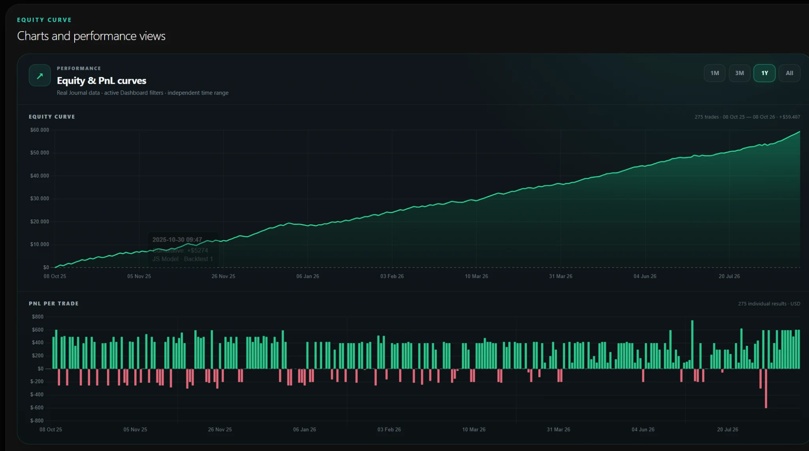Click the '05 Nov 25' equity chart date
Viewport: 809px width, 451px height.
point(139,276)
